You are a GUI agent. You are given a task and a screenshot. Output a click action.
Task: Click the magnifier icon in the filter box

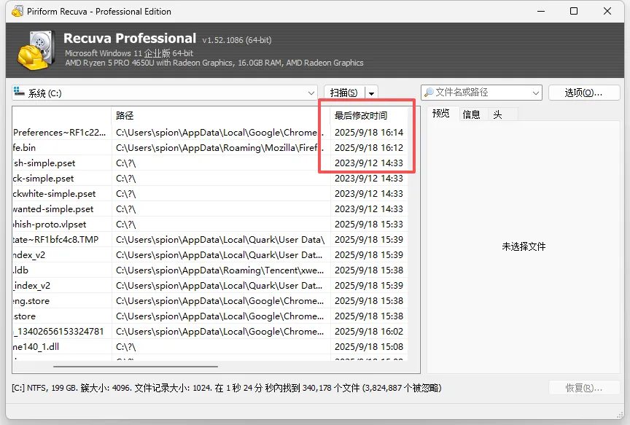click(429, 92)
